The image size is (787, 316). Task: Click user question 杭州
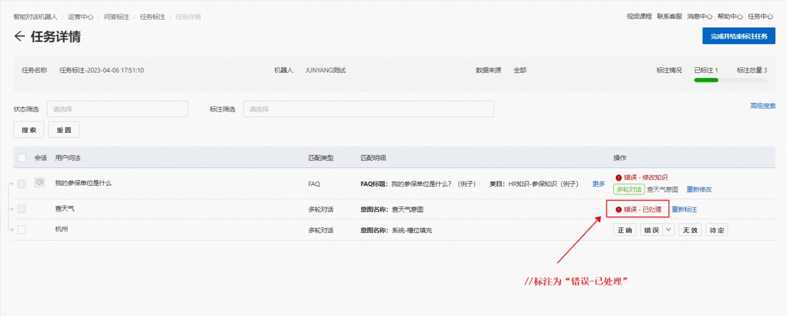pos(61,229)
